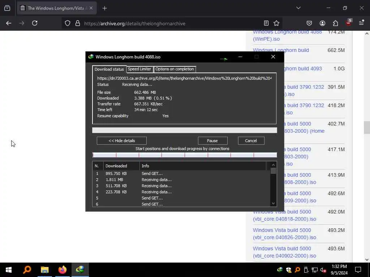Click the connections progress segment bar
This screenshot has width=370, height=277.
pos(185,155)
